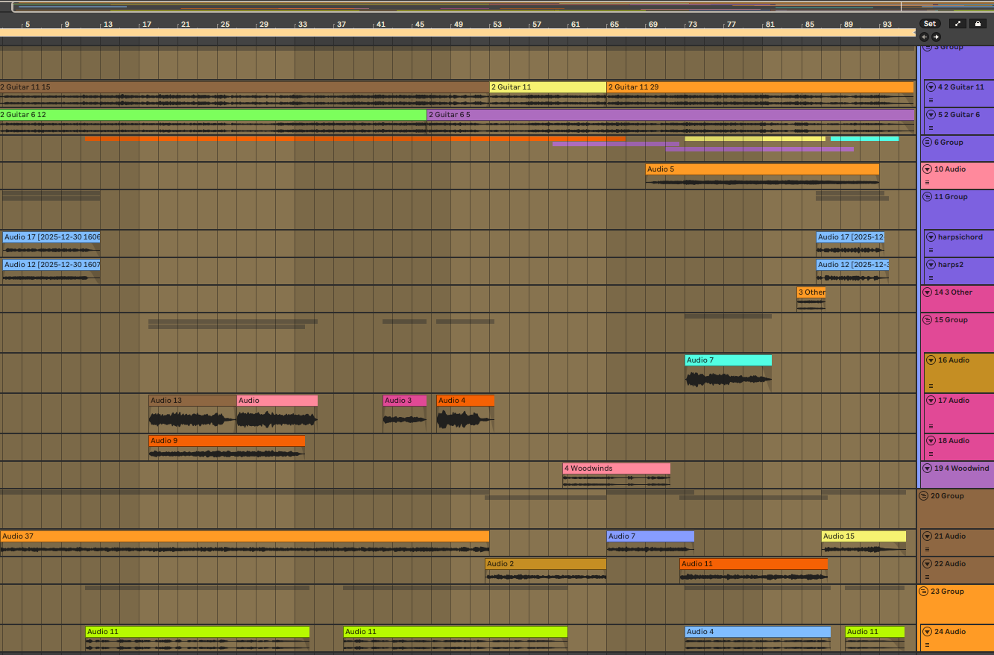Unfold the 19 4 Woodwind track
This screenshot has height=655, width=994.
[x=928, y=468]
